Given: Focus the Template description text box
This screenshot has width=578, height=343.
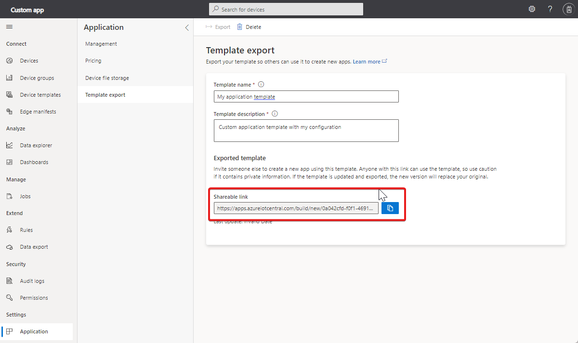Looking at the screenshot, I should tap(306, 130).
